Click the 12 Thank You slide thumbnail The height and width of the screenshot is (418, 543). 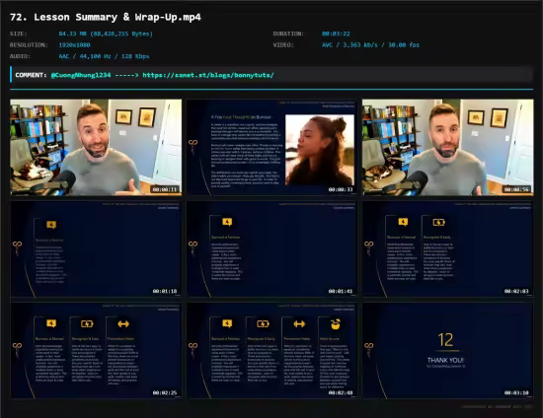[448, 351]
